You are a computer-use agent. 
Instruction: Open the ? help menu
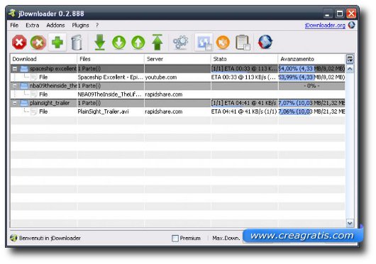point(97,25)
